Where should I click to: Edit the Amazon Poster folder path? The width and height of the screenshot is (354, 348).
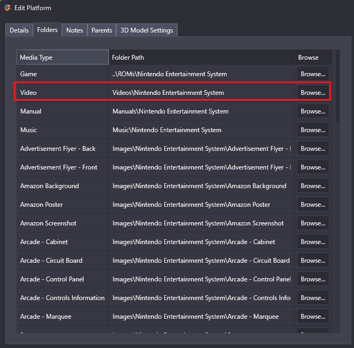pyautogui.click(x=202, y=205)
